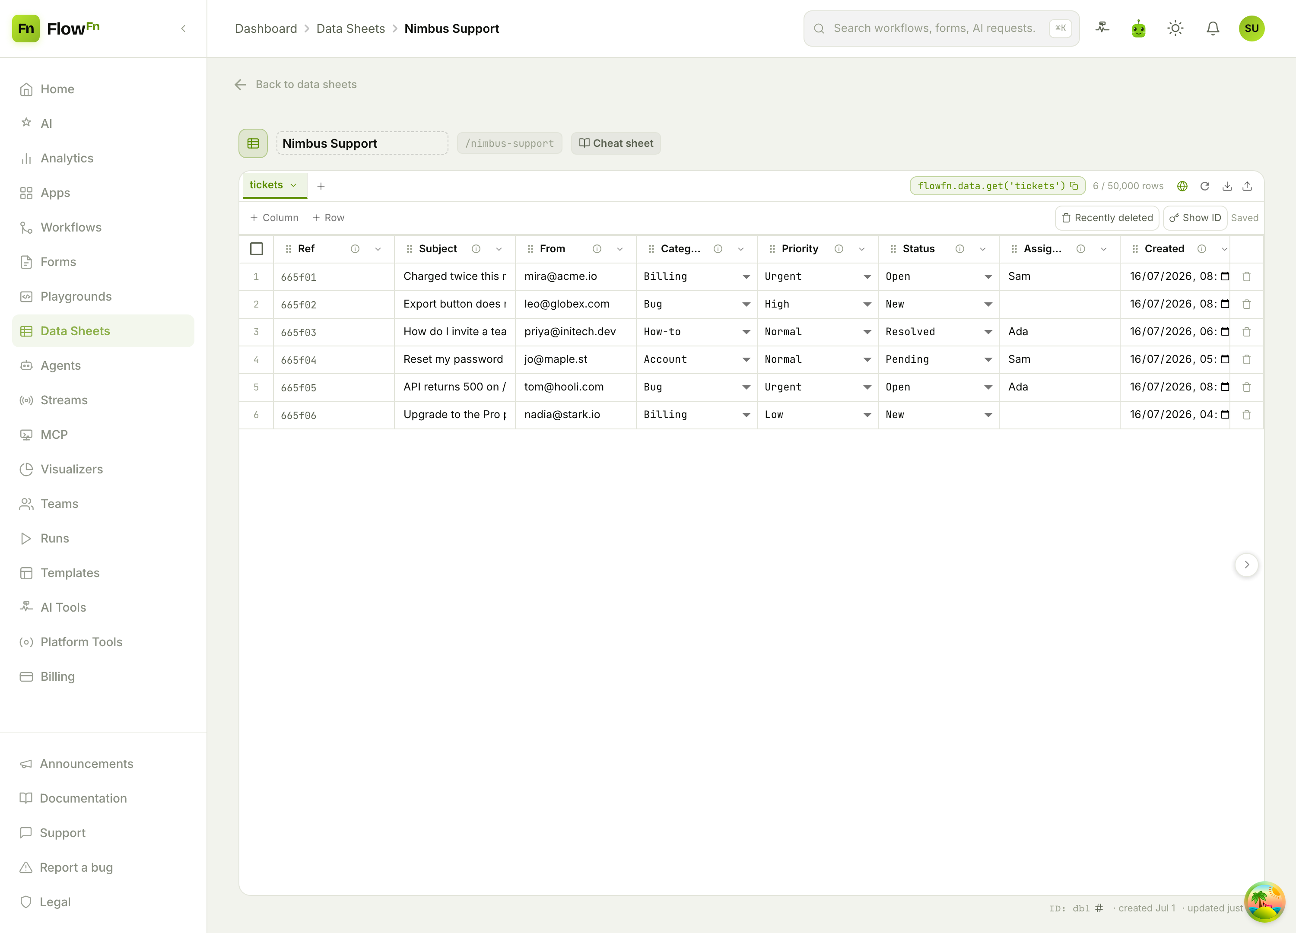Viewport: 1296px width, 933px height.
Task: Click the globe icon in sheet toolbar
Action: [x=1182, y=186]
